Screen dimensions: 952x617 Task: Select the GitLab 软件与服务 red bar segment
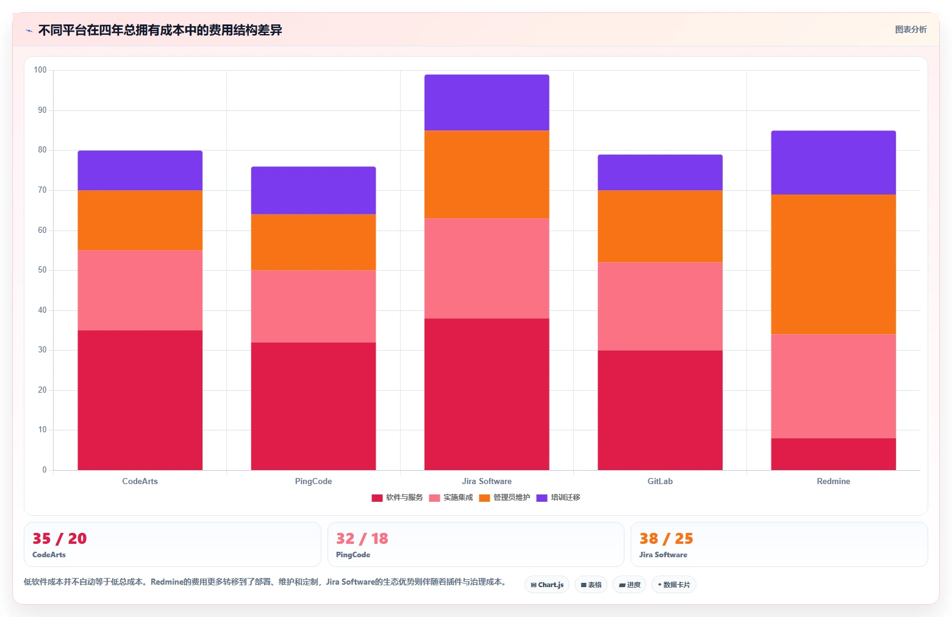coord(660,410)
